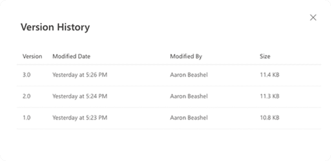331x161 pixels.
Task: Click the 10.8 KB size value
Action: tap(269, 118)
